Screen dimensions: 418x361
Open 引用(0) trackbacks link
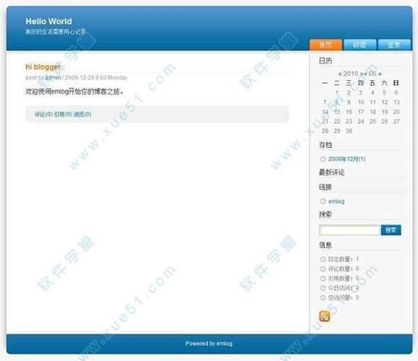click(x=63, y=114)
